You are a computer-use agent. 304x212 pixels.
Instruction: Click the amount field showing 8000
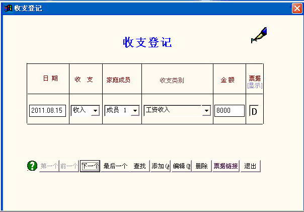(x=230, y=111)
